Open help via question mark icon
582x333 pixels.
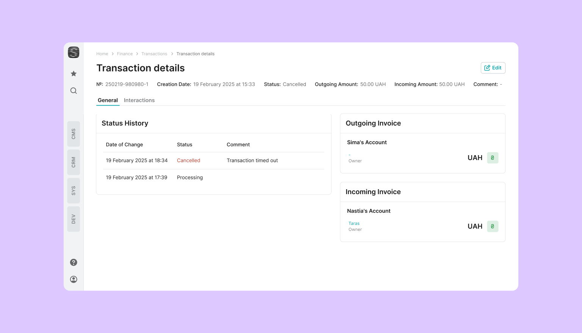tap(74, 262)
